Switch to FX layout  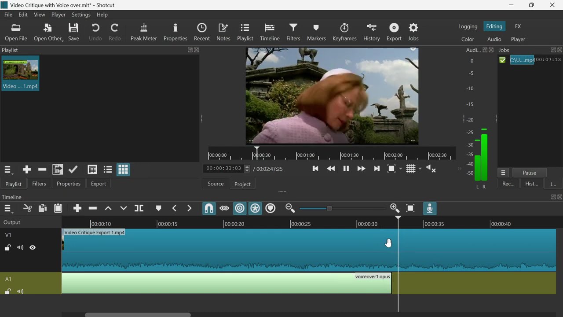(518, 26)
